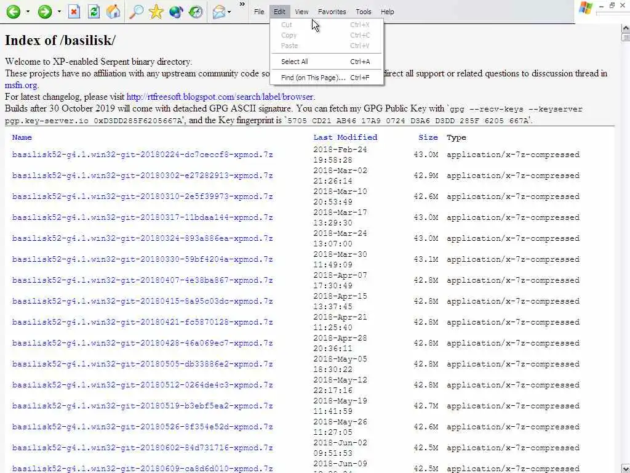
Task: Download basilisk52 git-20180302-e27282913 archive
Action: coord(142,176)
